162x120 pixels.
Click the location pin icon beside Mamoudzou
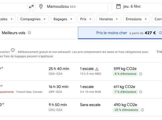point(41,7)
